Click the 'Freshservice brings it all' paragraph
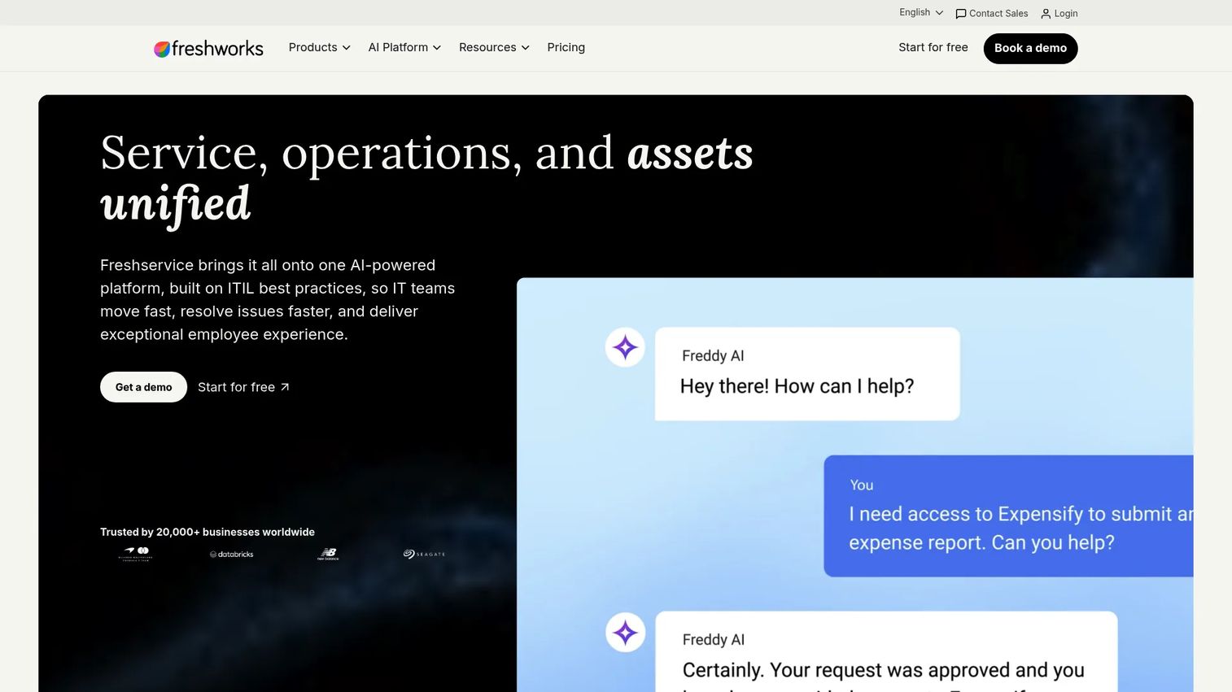Viewport: 1232px width, 692px height. (x=277, y=300)
